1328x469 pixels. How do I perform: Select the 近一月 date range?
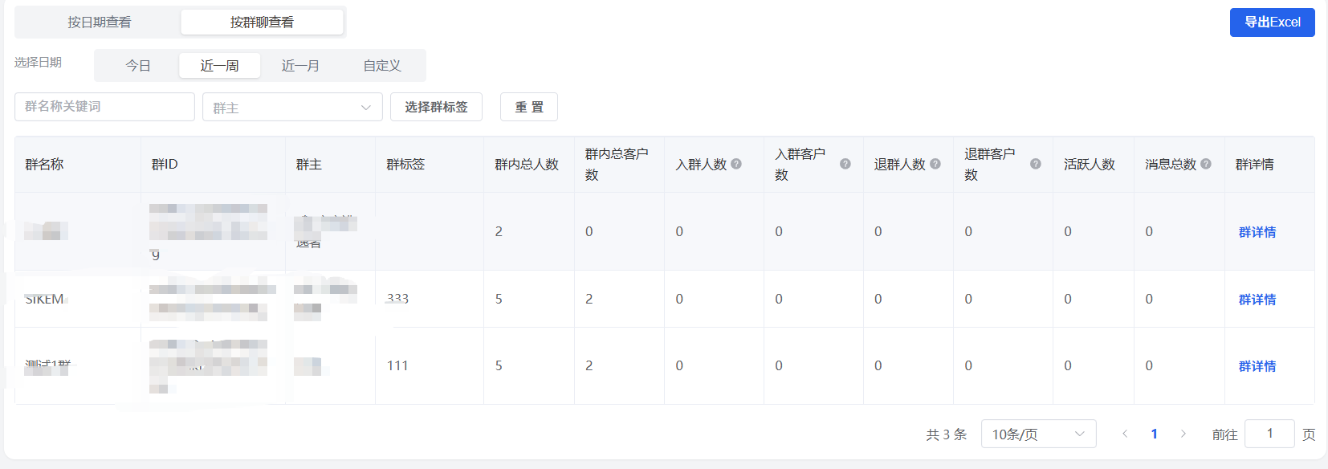coord(300,66)
